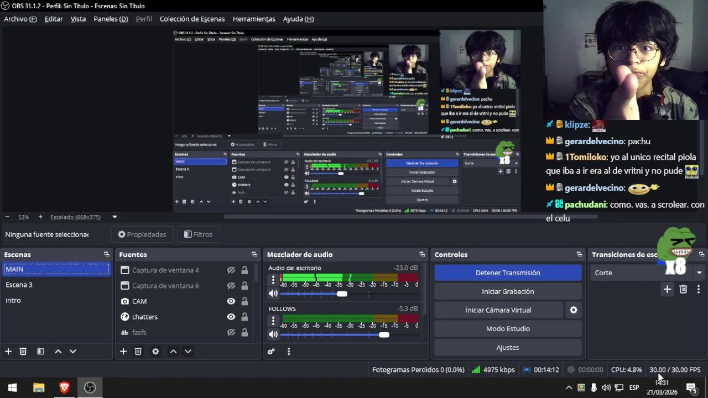Add a new scene with plus icon

click(x=8, y=352)
